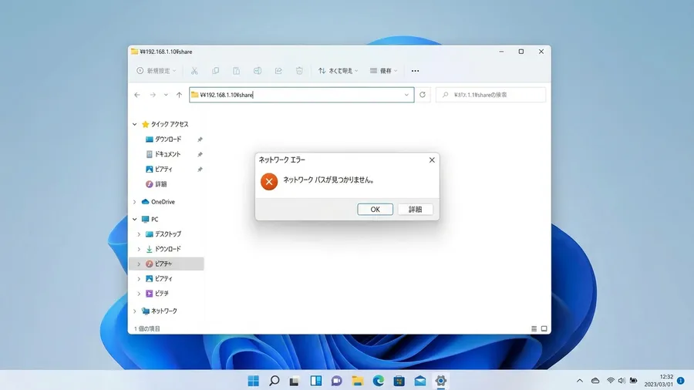Open the Sort dropdown with up-down arrows
This screenshot has height=390, width=694.
339,71
